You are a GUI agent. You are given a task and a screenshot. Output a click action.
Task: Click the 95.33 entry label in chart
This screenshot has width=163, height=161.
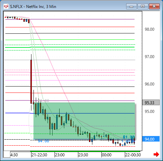pyautogui.click(x=44, y=101)
